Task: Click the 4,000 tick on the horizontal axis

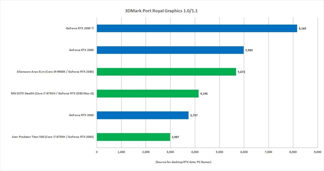Action: tap(195, 152)
